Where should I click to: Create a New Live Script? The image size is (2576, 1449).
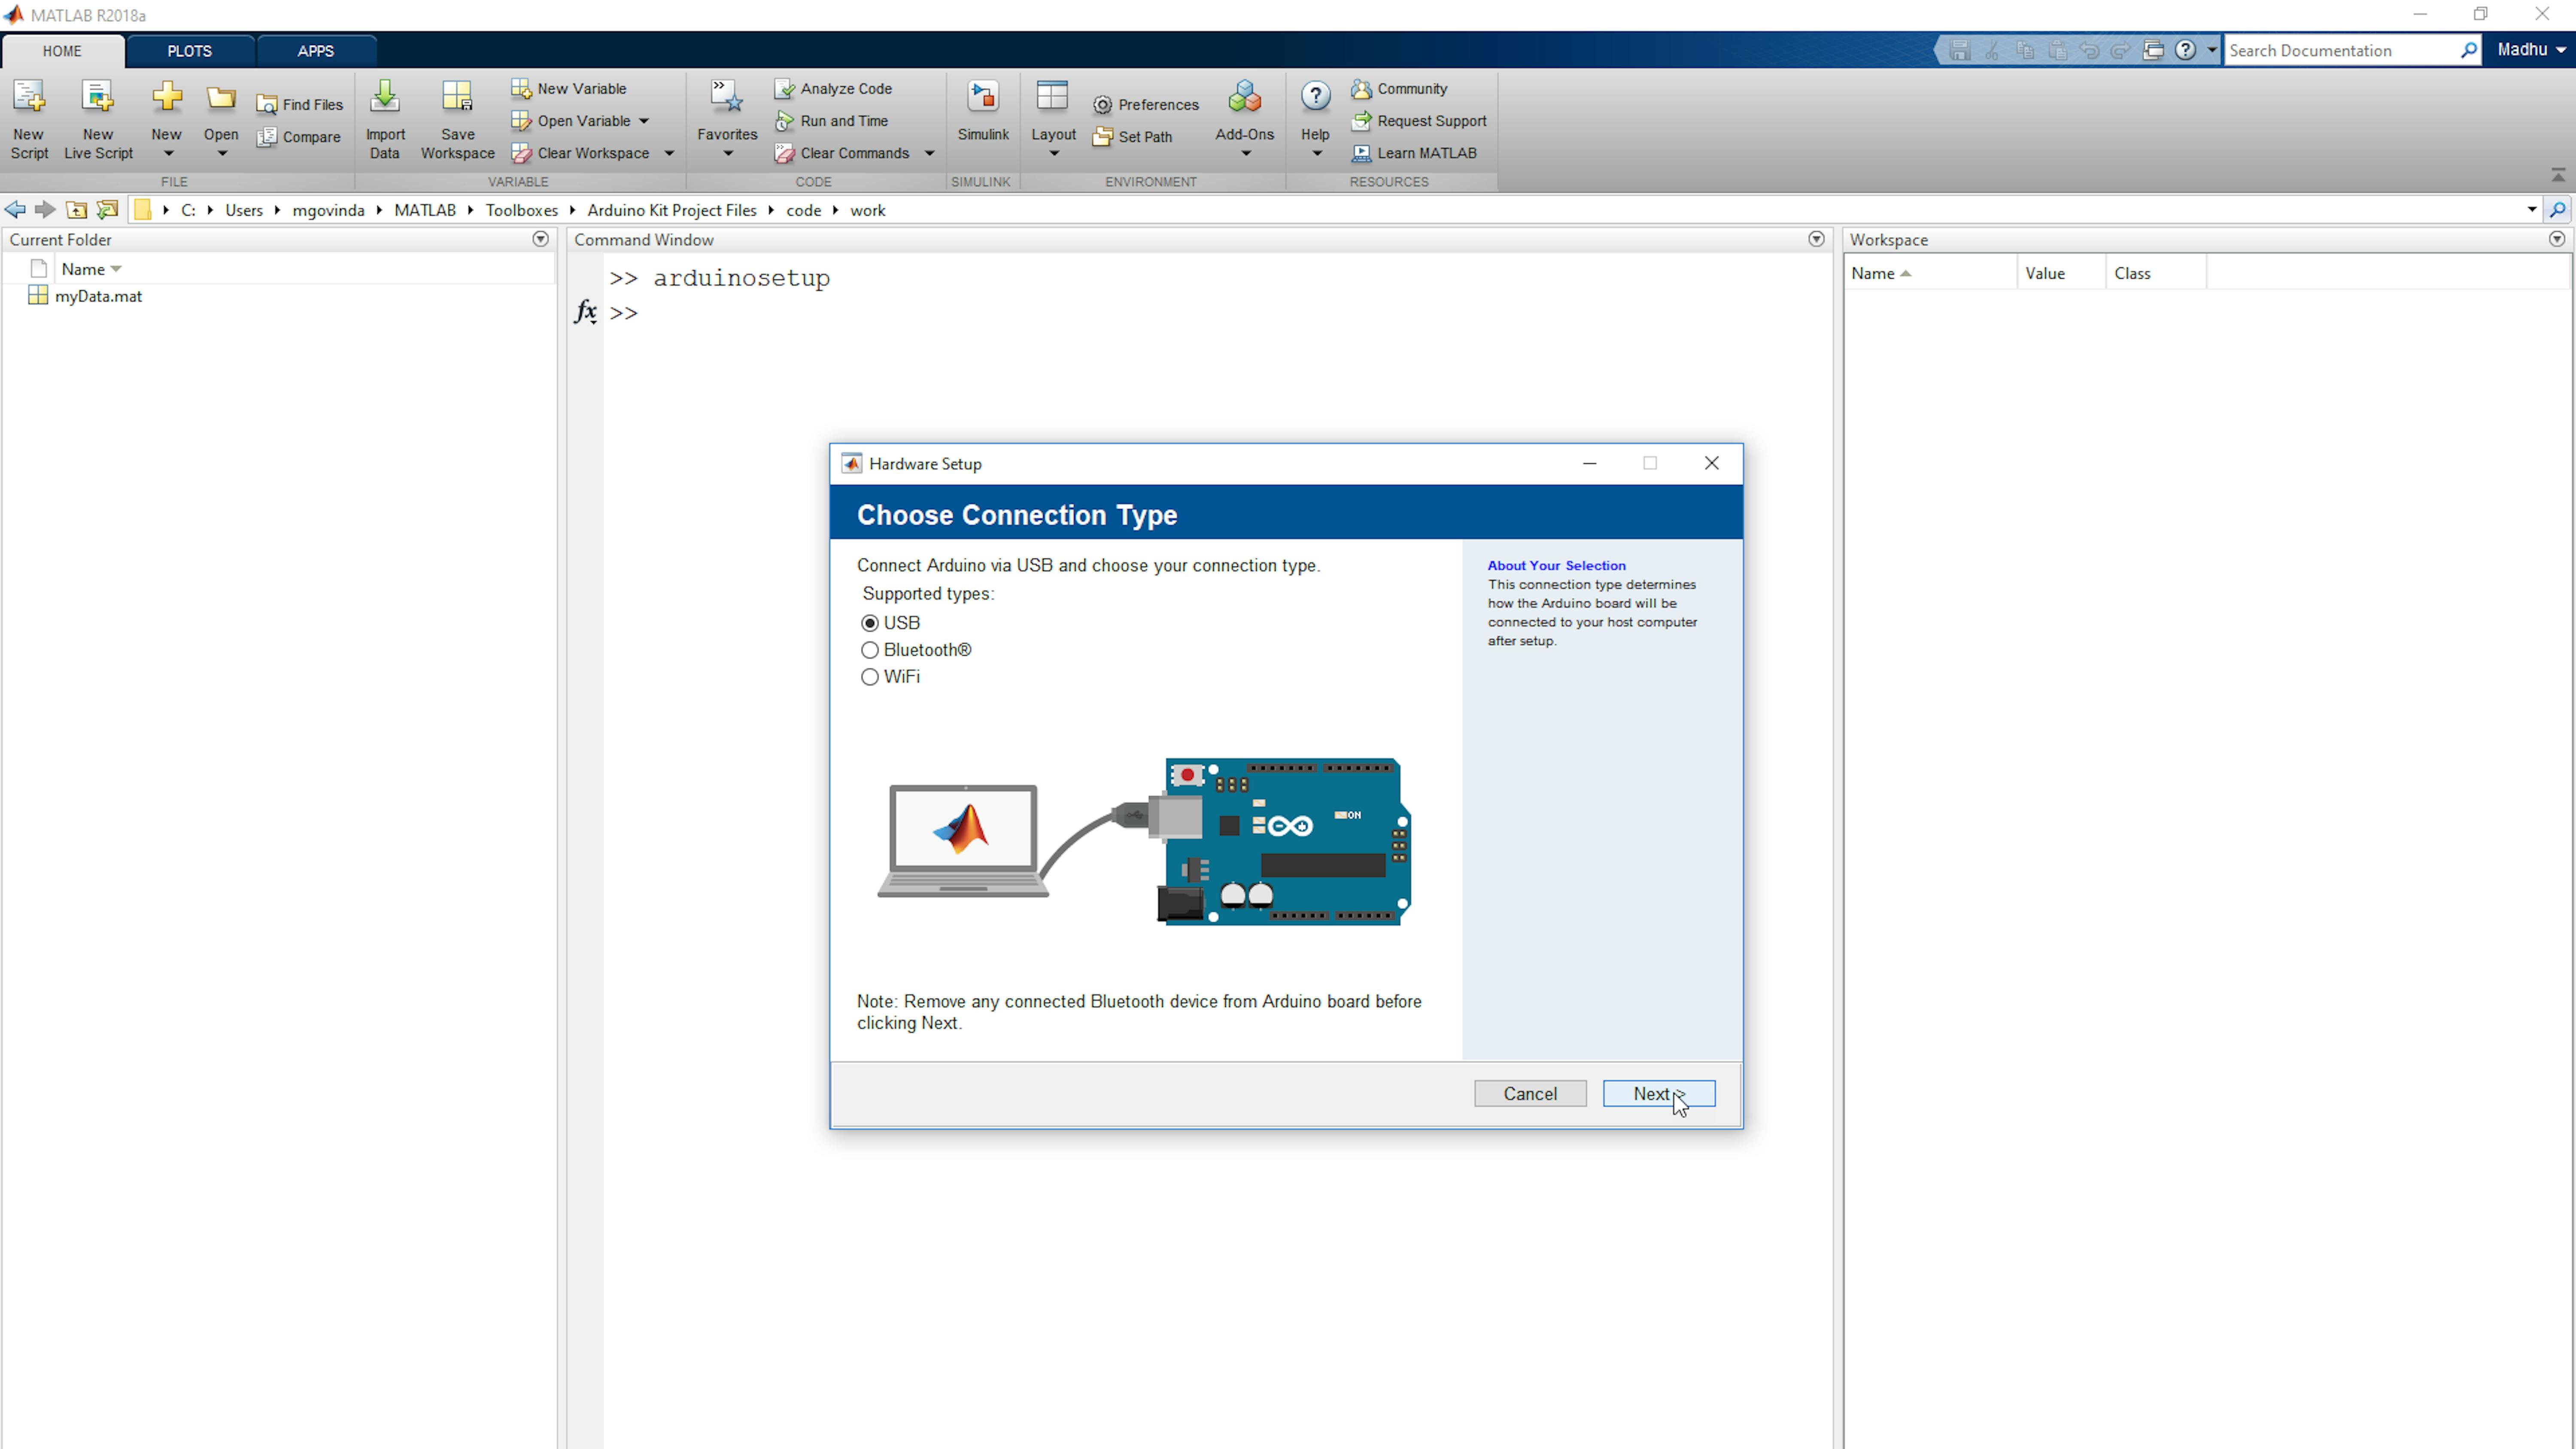click(98, 119)
